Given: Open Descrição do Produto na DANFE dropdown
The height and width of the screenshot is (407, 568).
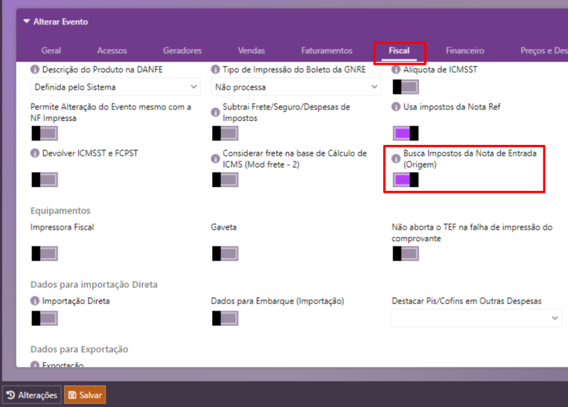Looking at the screenshot, I should (x=115, y=87).
